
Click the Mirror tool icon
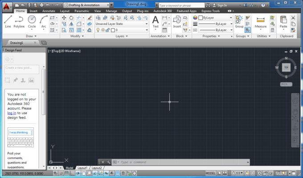point(71,24)
